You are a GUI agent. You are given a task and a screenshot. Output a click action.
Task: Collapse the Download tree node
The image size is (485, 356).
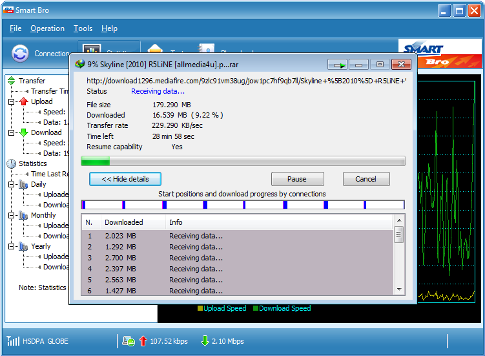click(x=12, y=132)
